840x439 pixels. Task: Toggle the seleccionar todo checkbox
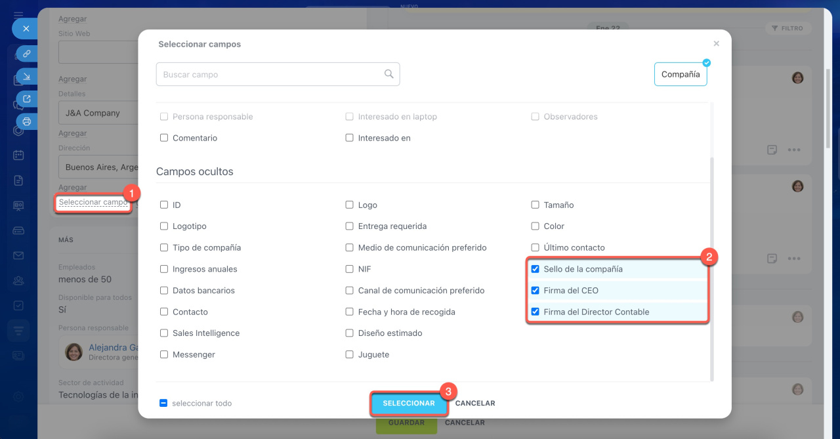pos(163,404)
